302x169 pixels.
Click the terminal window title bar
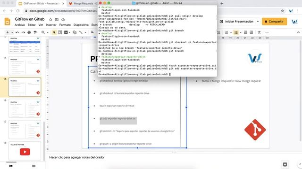pos(157,3)
